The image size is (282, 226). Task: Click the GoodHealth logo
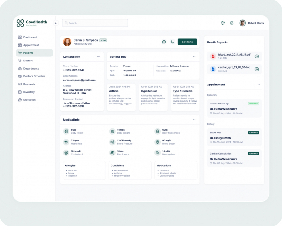(x=32, y=23)
